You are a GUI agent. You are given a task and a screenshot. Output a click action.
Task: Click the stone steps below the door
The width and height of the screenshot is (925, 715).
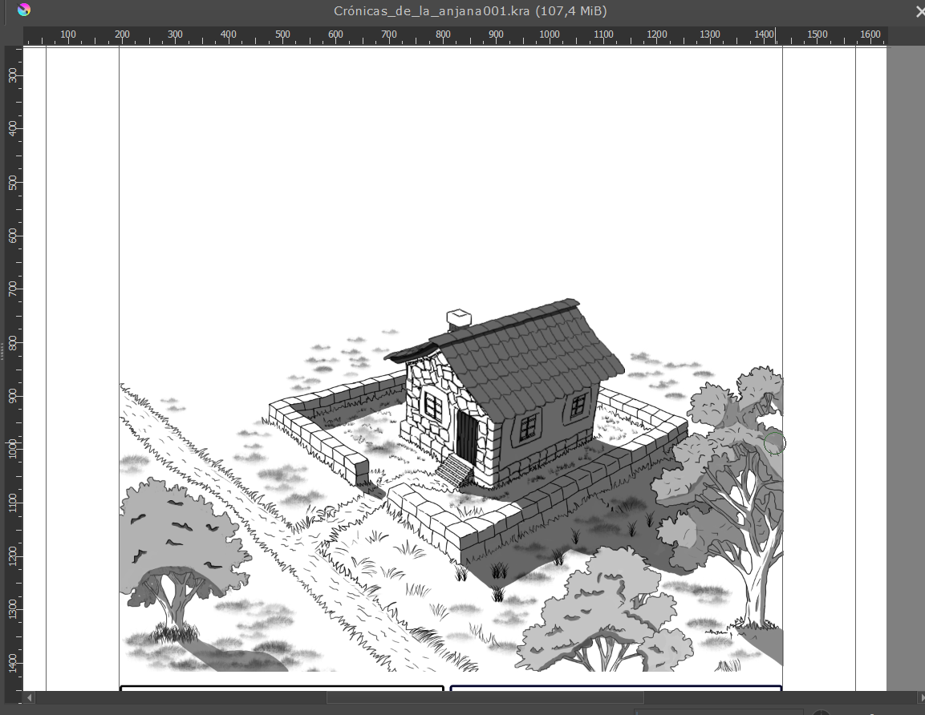[455, 471]
